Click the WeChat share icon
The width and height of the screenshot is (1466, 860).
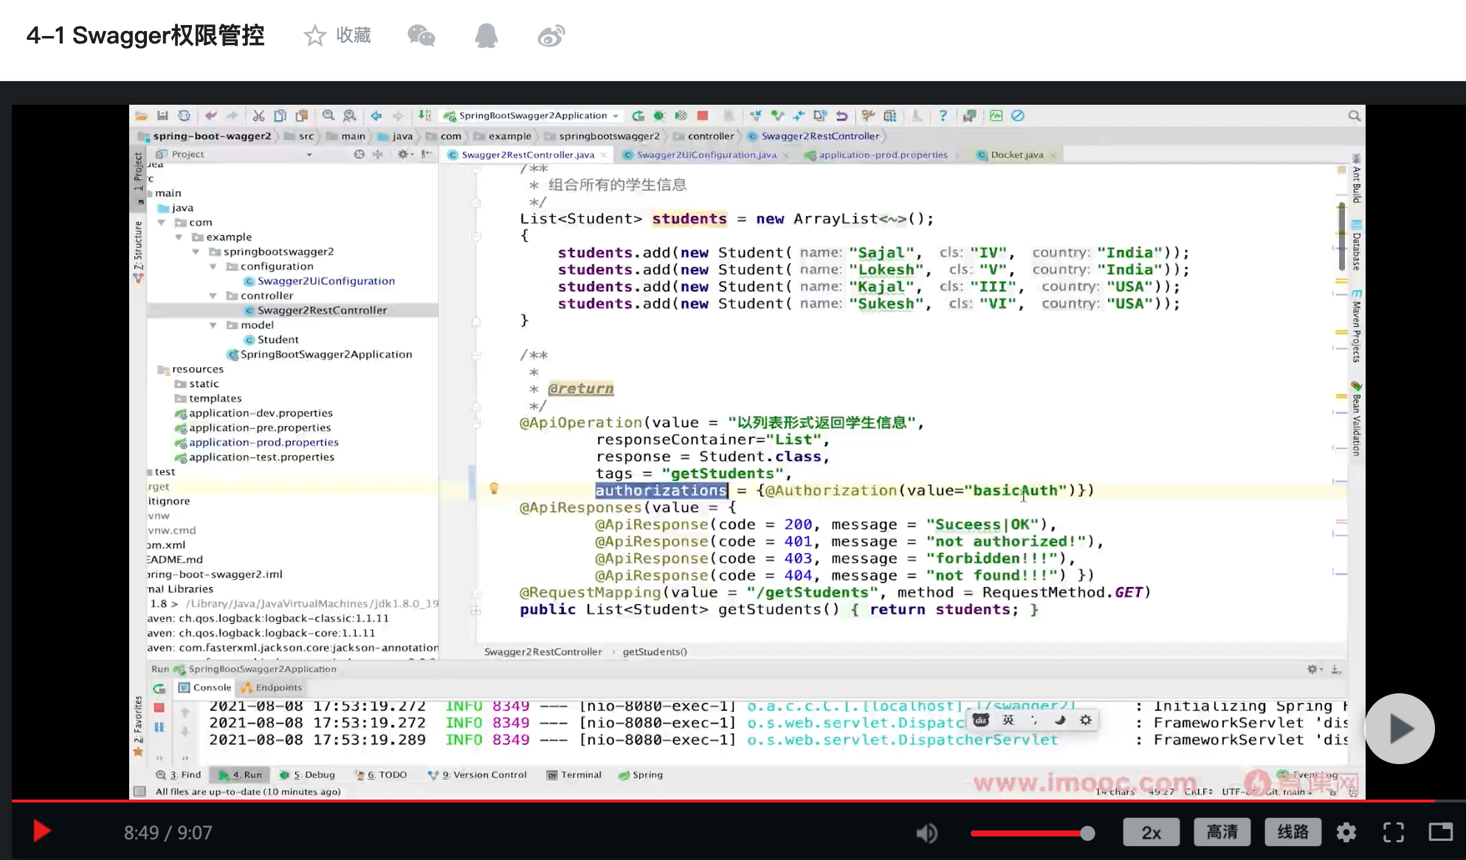click(x=421, y=35)
